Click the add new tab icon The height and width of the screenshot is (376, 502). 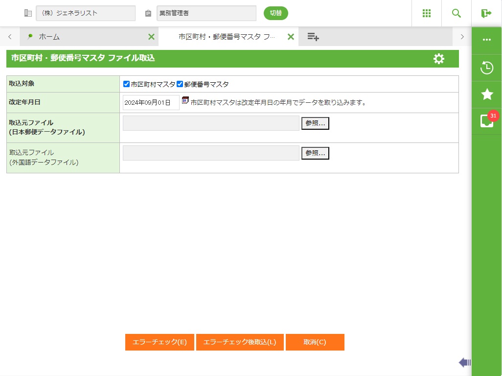click(x=313, y=37)
